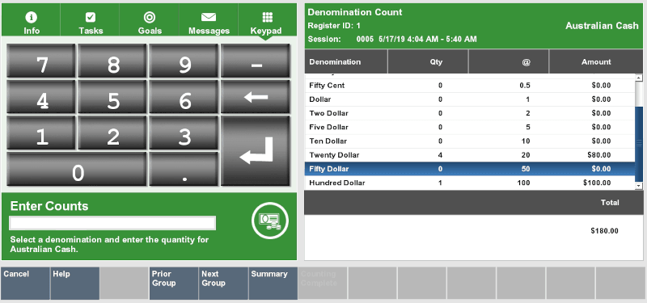Select the Five Dollar row

tap(470, 128)
